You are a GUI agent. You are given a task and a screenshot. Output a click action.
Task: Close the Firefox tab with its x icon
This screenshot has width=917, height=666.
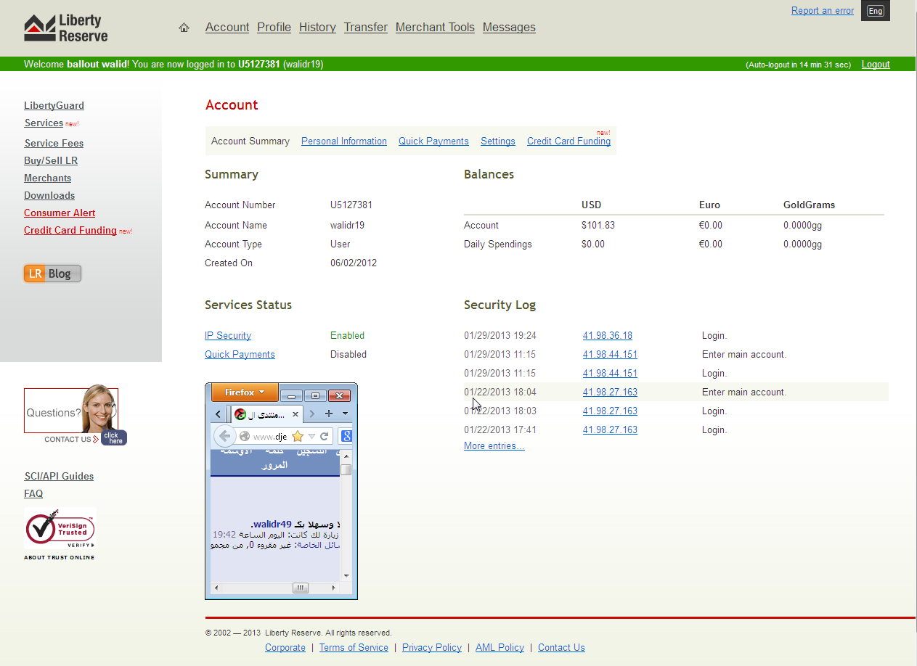[296, 414]
